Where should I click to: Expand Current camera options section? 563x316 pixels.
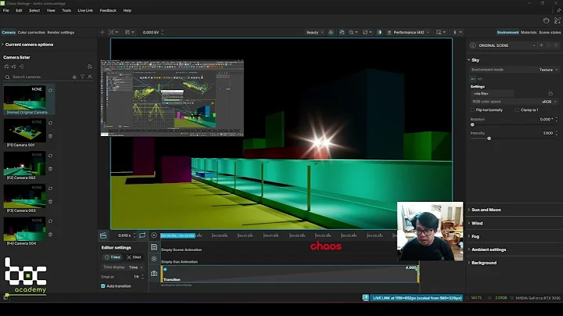click(28, 45)
